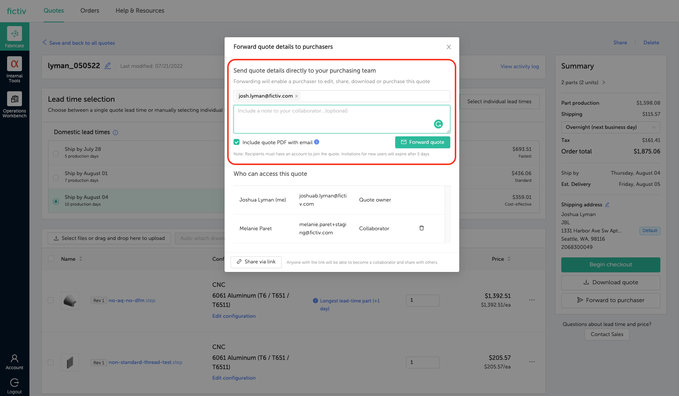679x396 pixels.
Task: Click the Delete link at top right
Action: tap(651, 42)
